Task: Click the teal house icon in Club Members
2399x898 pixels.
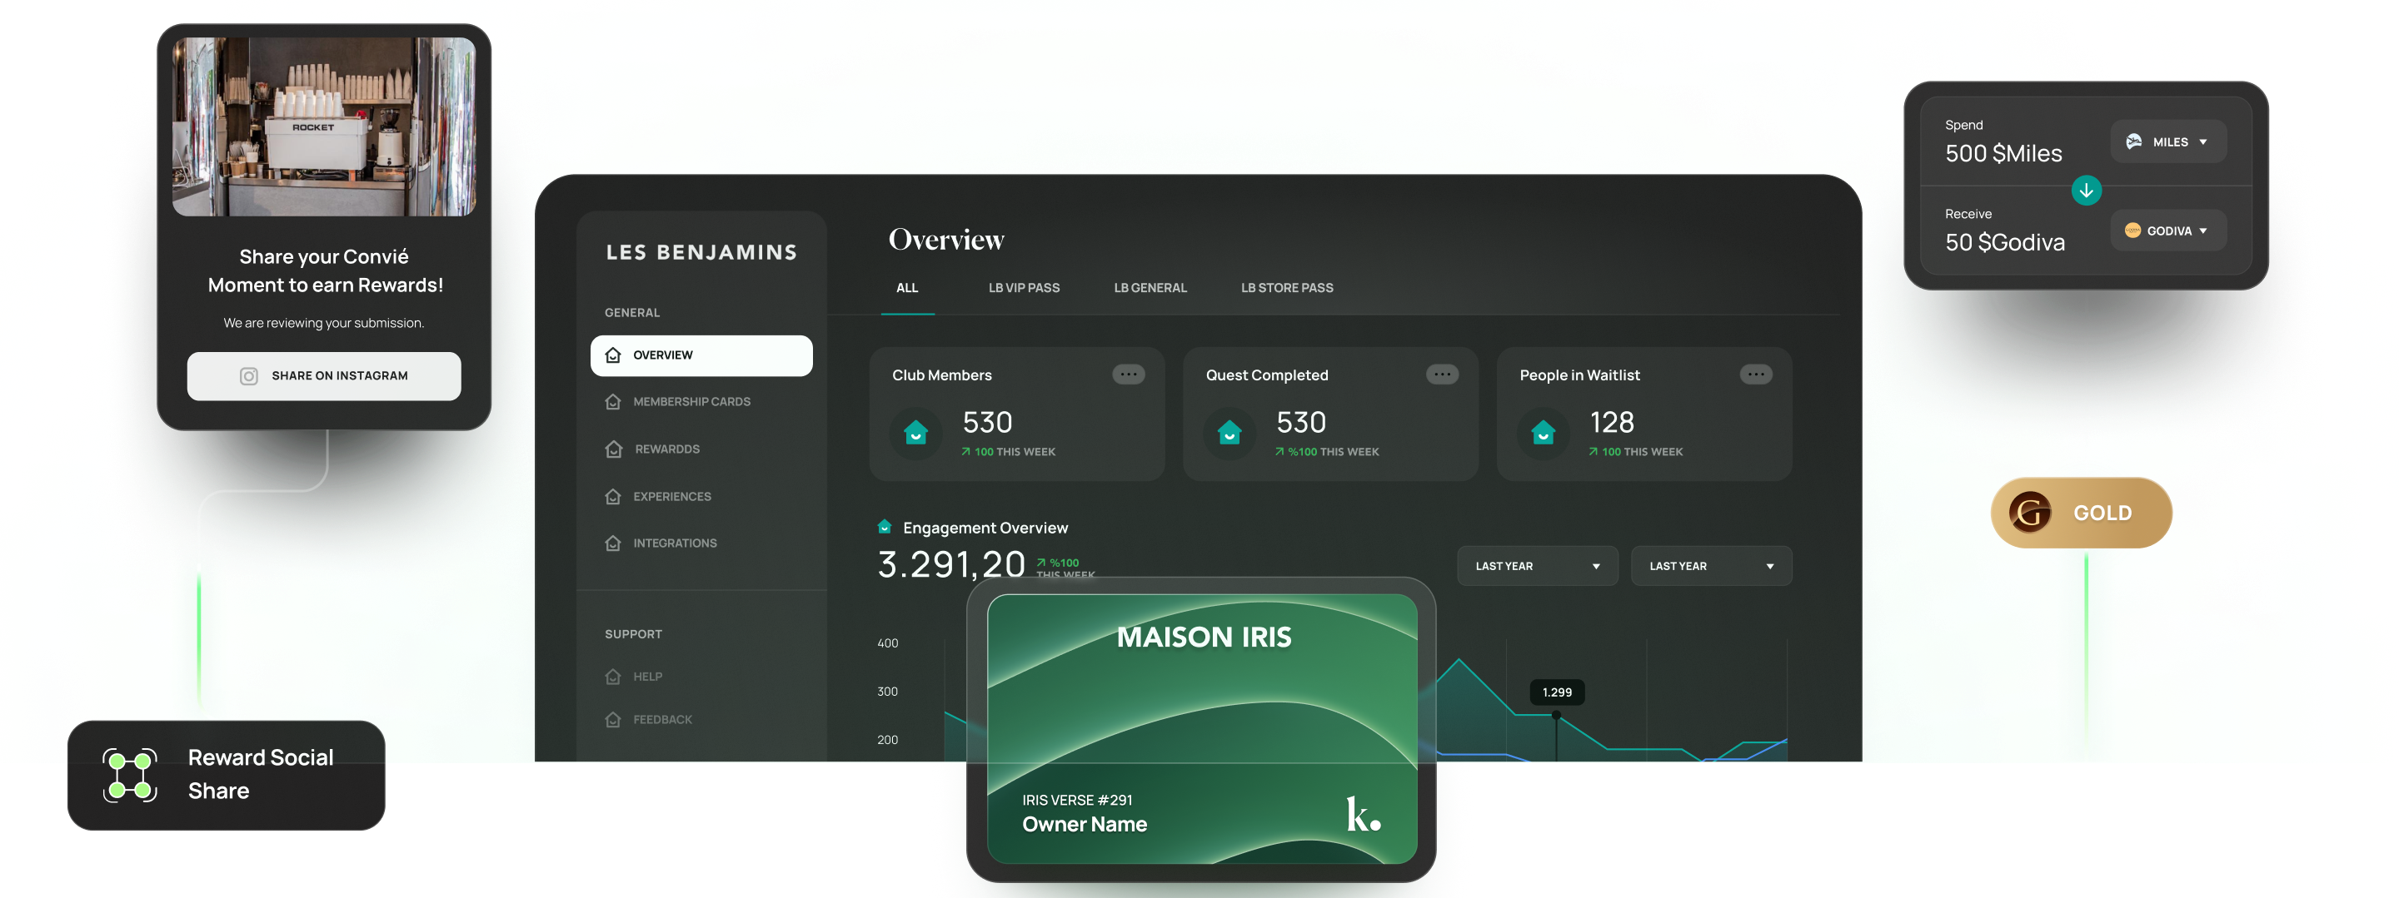Action: (916, 433)
